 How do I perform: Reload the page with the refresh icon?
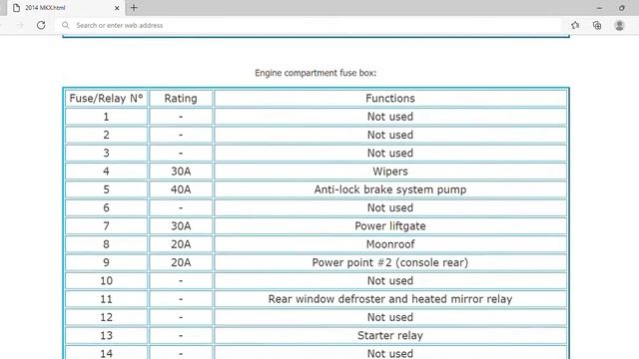[x=41, y=25]
